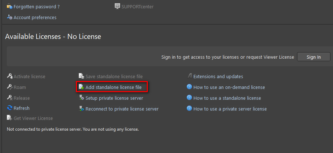Click the private server license help icon
333x153 pixels.
point(189,109)
